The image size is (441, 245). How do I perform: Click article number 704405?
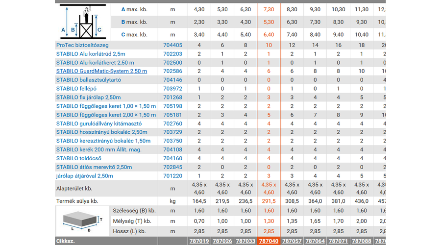[x=172, y=45]
